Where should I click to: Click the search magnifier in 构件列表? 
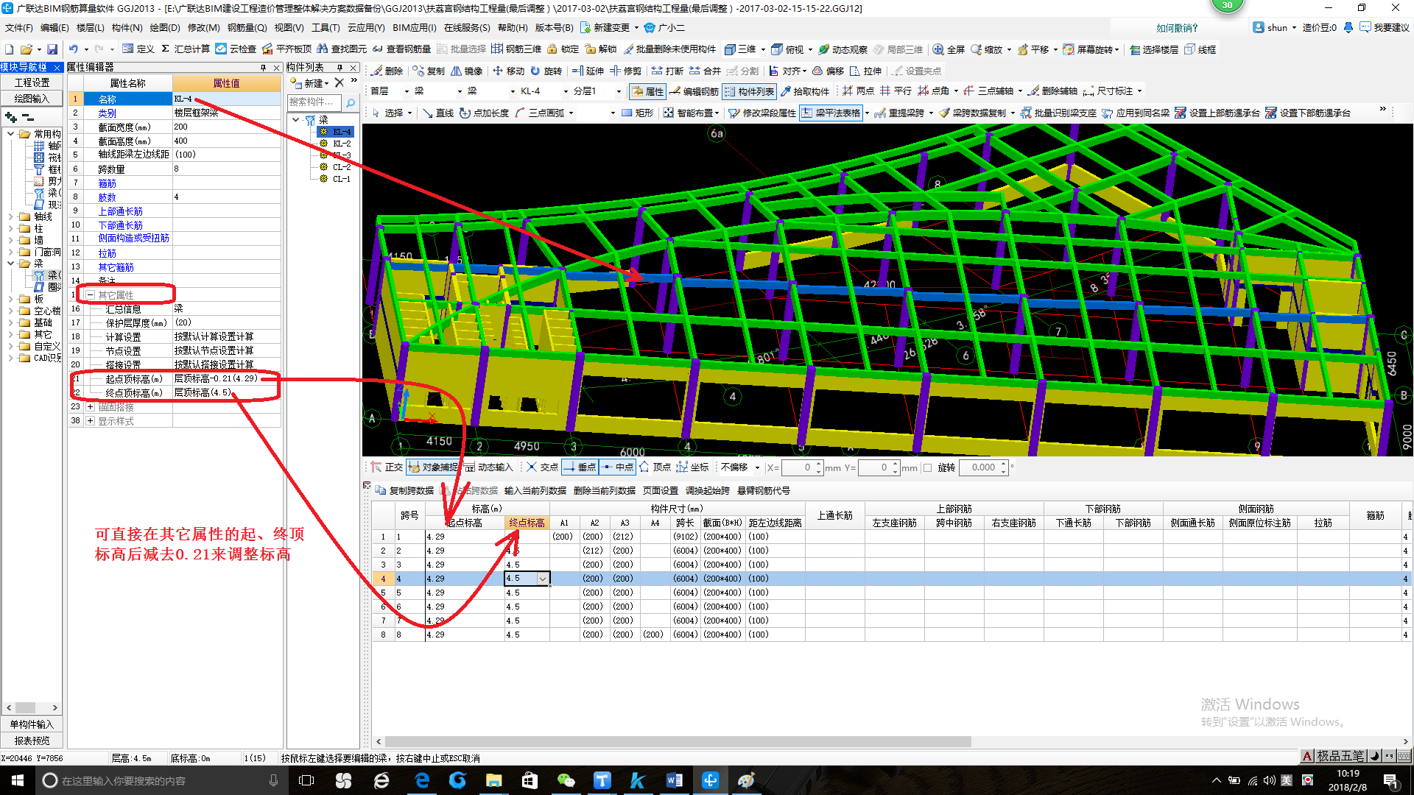click(x=351, y=102)
